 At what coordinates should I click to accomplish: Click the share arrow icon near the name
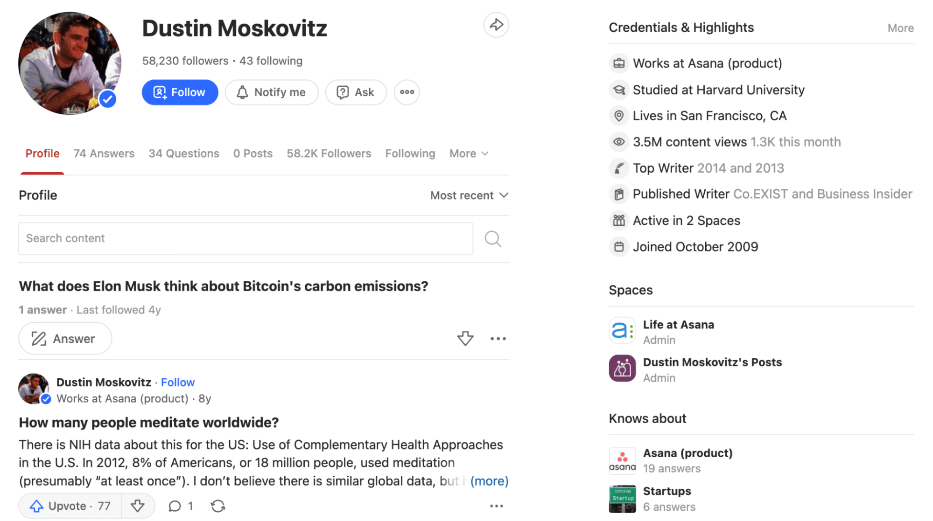[x=496, y=25]
